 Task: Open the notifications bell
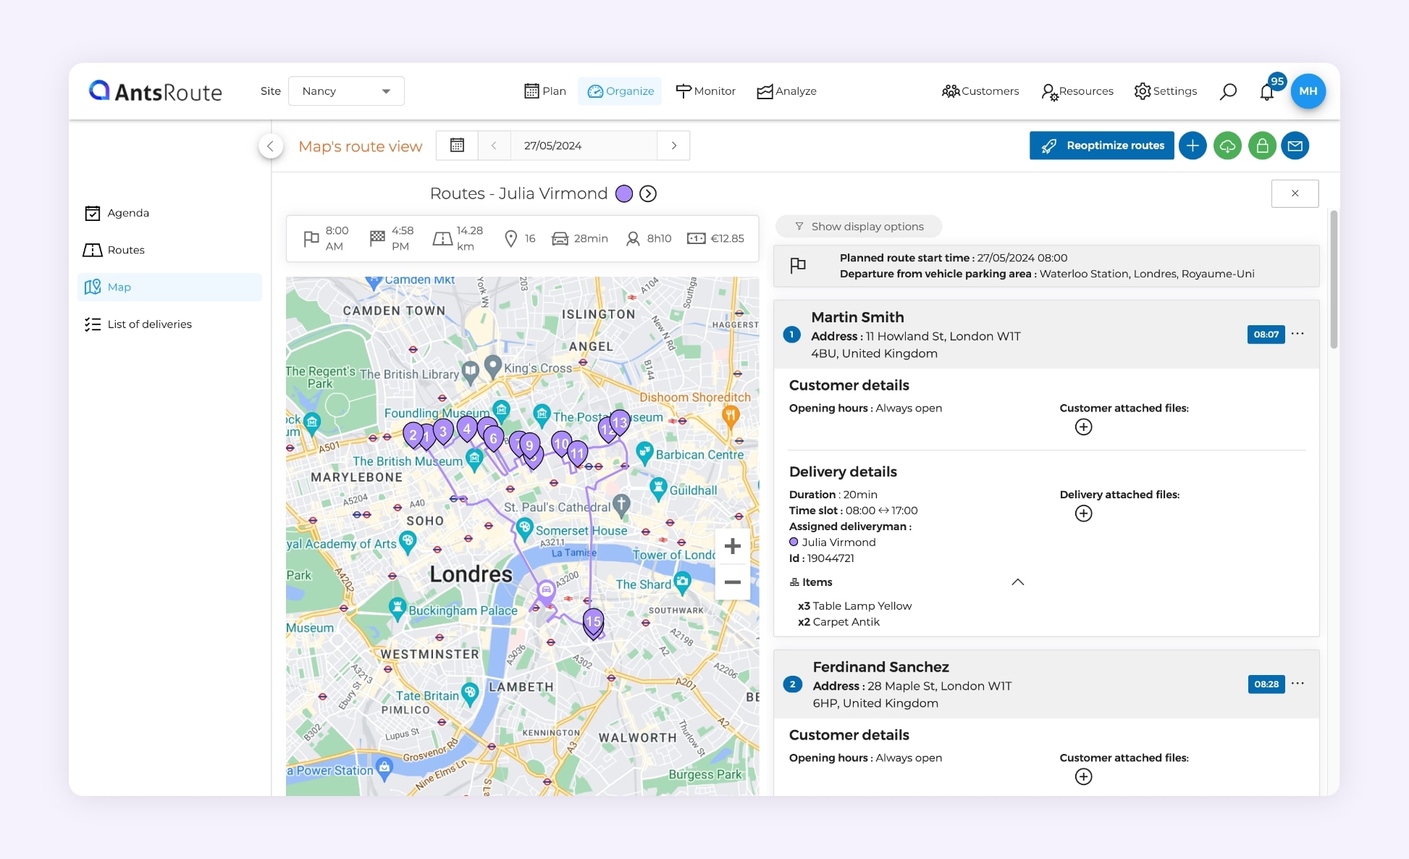coord(1266,92)
